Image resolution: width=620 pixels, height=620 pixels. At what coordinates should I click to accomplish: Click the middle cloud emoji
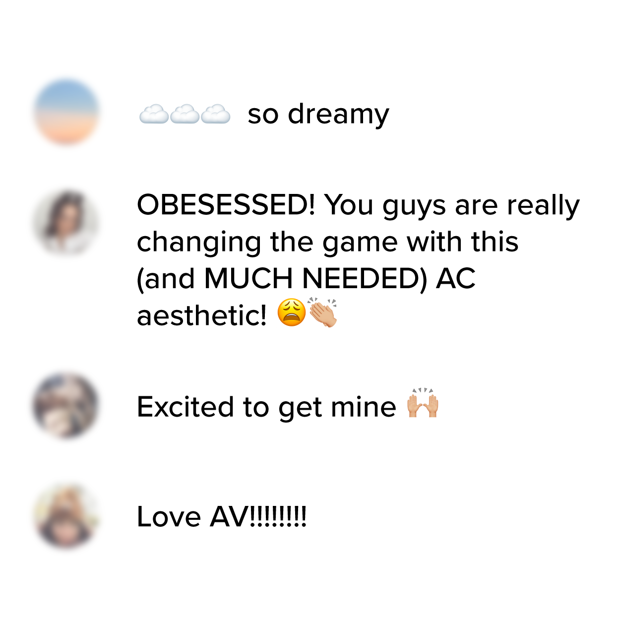[x=185, y=114]
